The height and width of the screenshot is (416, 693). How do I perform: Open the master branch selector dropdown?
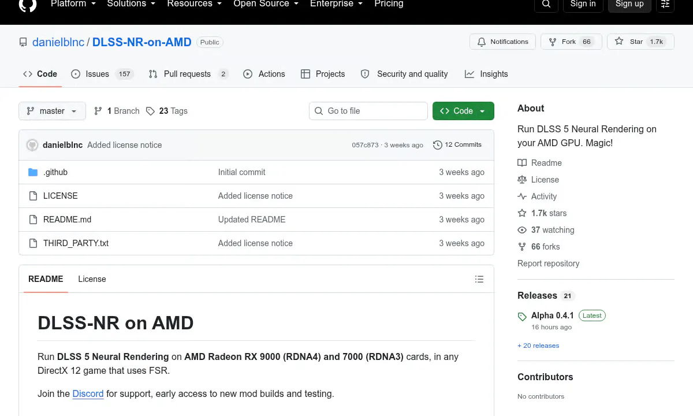click(x=52, y=111)
